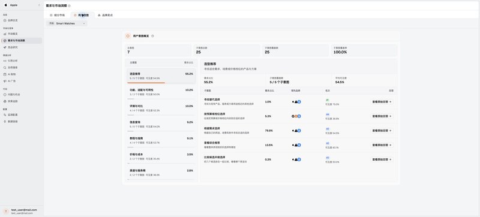The width and height of the screenshot is (480, 217).
Task: Select the 信息查询 intent row
Action: pos(161,125)
